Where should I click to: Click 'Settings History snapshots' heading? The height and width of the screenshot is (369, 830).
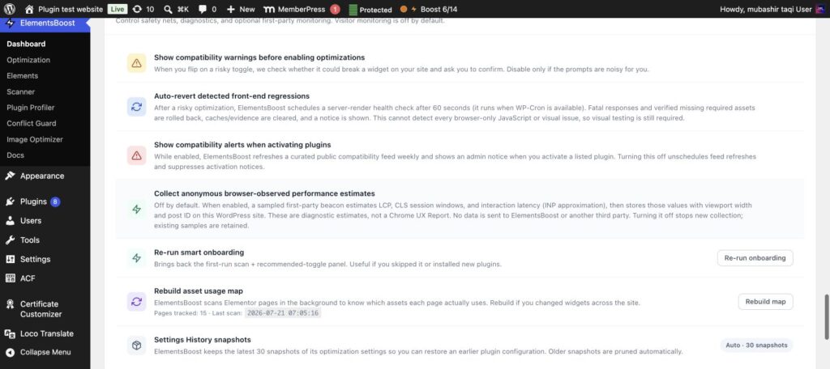[x=202, y=339]
